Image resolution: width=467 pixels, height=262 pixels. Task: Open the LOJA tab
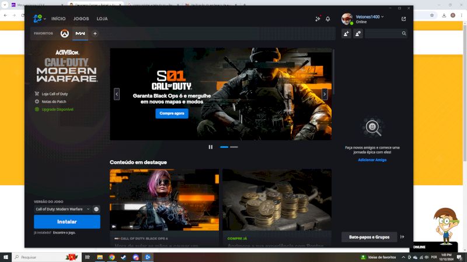click(102, 19)
